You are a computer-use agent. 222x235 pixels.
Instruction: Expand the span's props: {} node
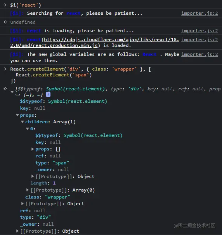[33, 149]
